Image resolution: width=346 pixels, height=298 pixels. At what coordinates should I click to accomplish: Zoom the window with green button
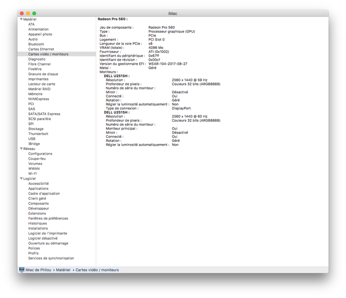[34, 13]
